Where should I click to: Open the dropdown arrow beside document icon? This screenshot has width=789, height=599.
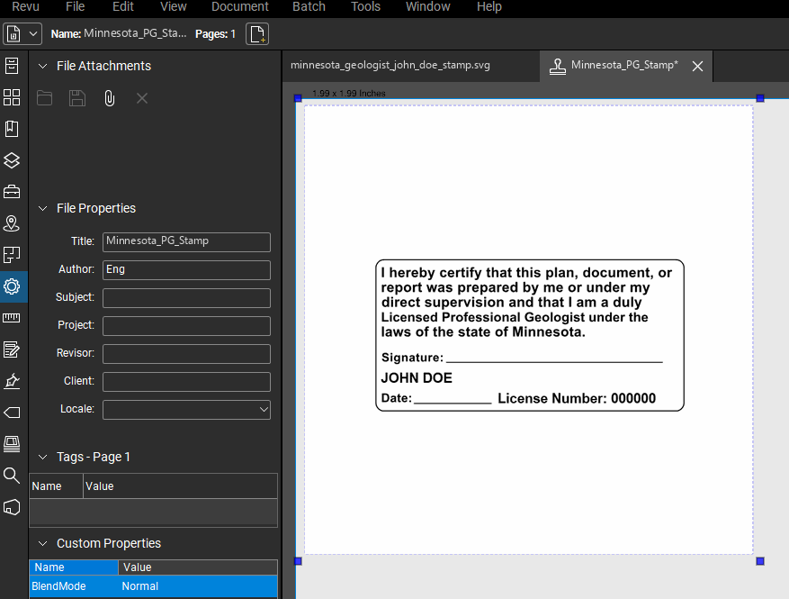[x=33, y=34]
